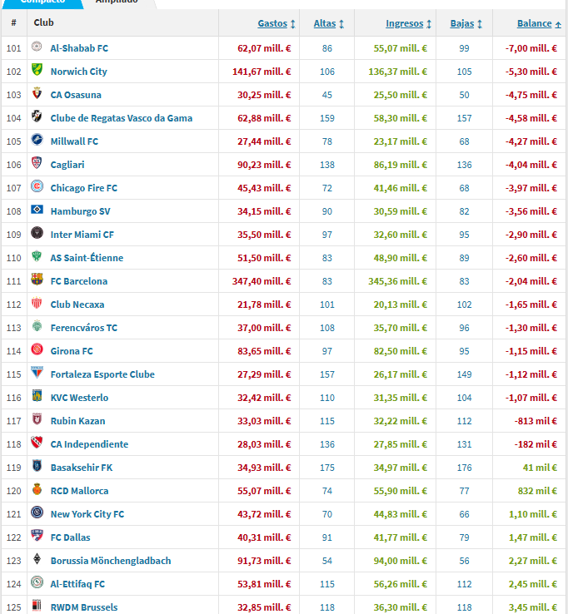This screenshot has height=614, width=568.
Task: Click the AS Saint-Étienne crest
Action: click(x=37, y=256)
